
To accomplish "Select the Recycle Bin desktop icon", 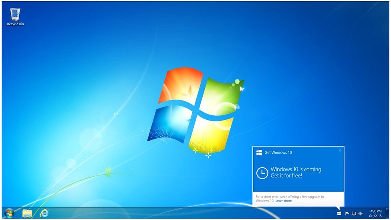I will pyautogui.click(x=15, y=17).
